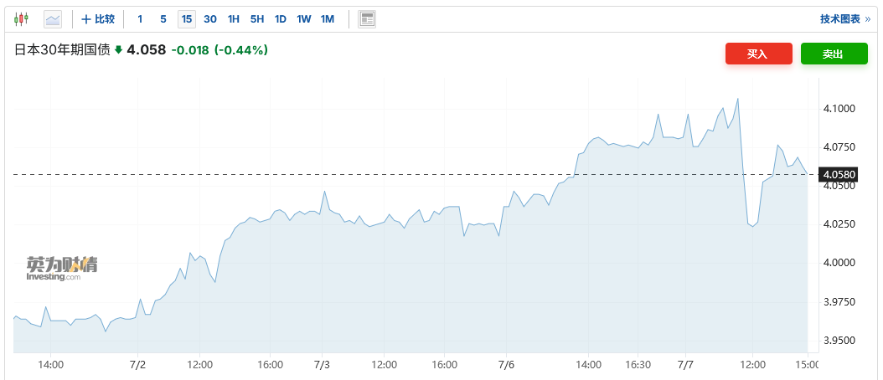Switch to the 1H interval
The image size is (883, 380).
234,19
